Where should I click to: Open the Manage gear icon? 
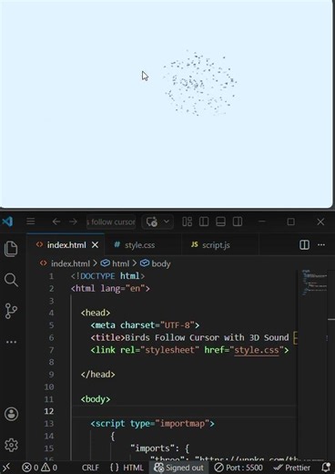pyautogui.click(x=12, y=445)
